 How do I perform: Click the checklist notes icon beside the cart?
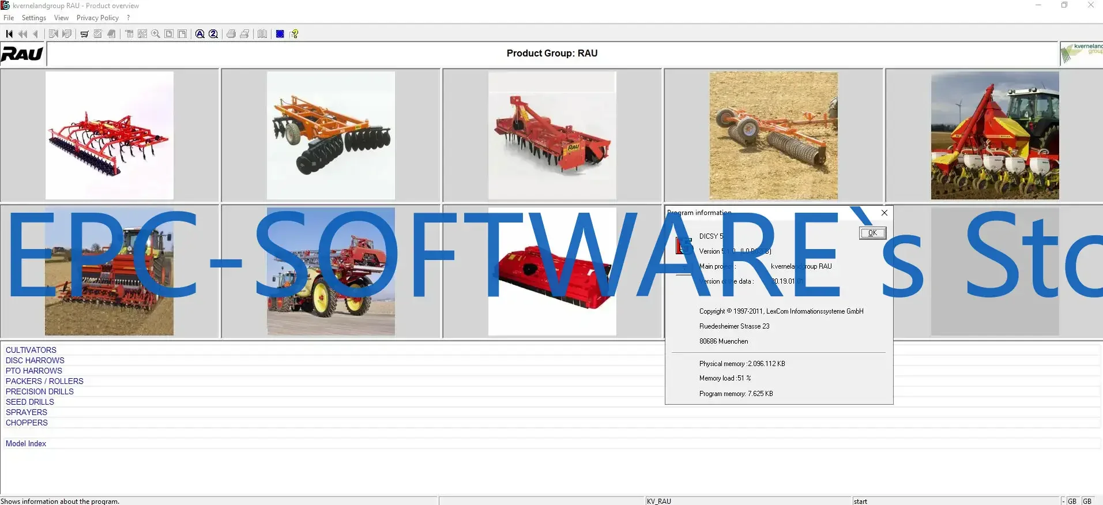click(x=98, y=34)
